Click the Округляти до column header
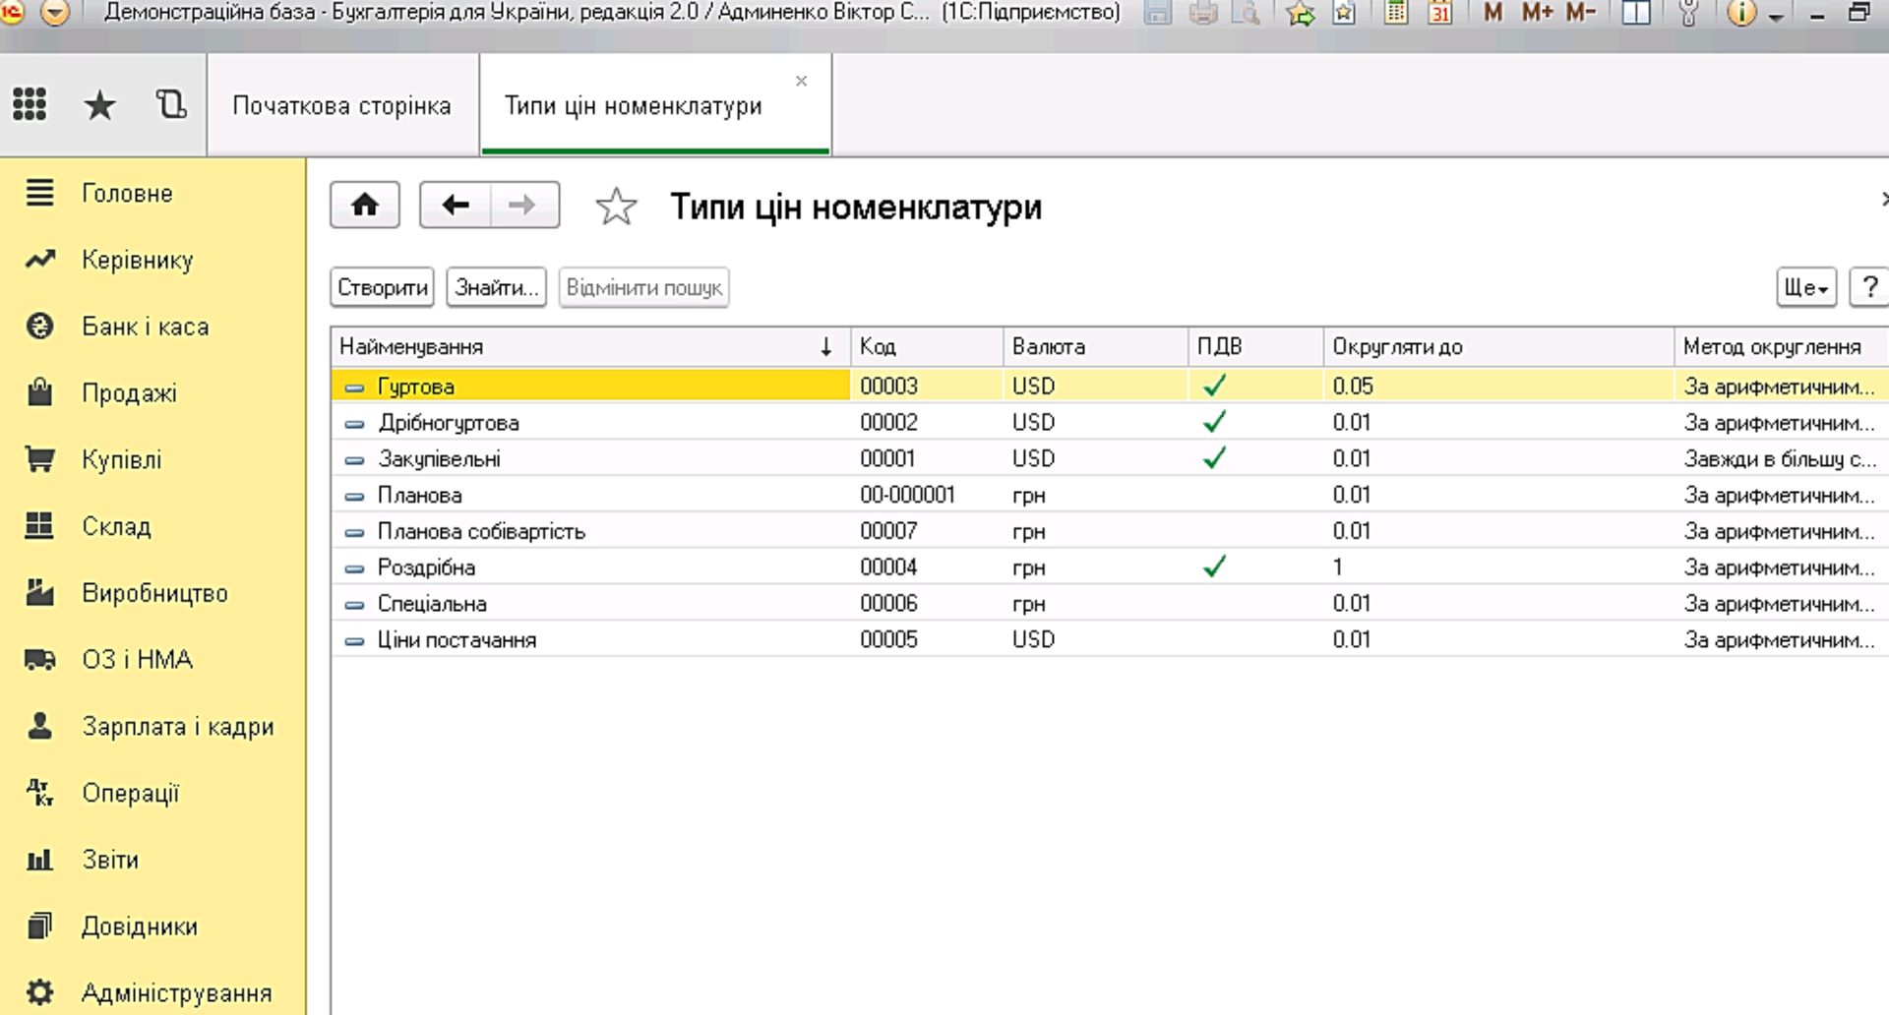This screenshot has width=1889, height=1015. [1498, 346]
